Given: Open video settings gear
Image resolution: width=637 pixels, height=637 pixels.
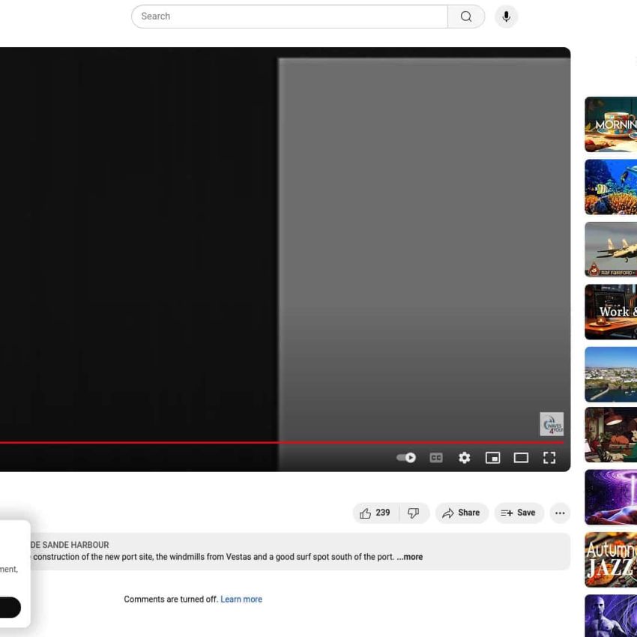Looking at the screenshot, I should pos(465,458).
